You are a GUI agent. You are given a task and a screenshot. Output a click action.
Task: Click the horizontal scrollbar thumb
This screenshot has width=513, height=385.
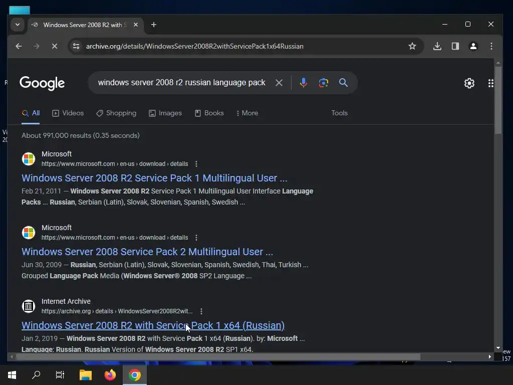218,356
